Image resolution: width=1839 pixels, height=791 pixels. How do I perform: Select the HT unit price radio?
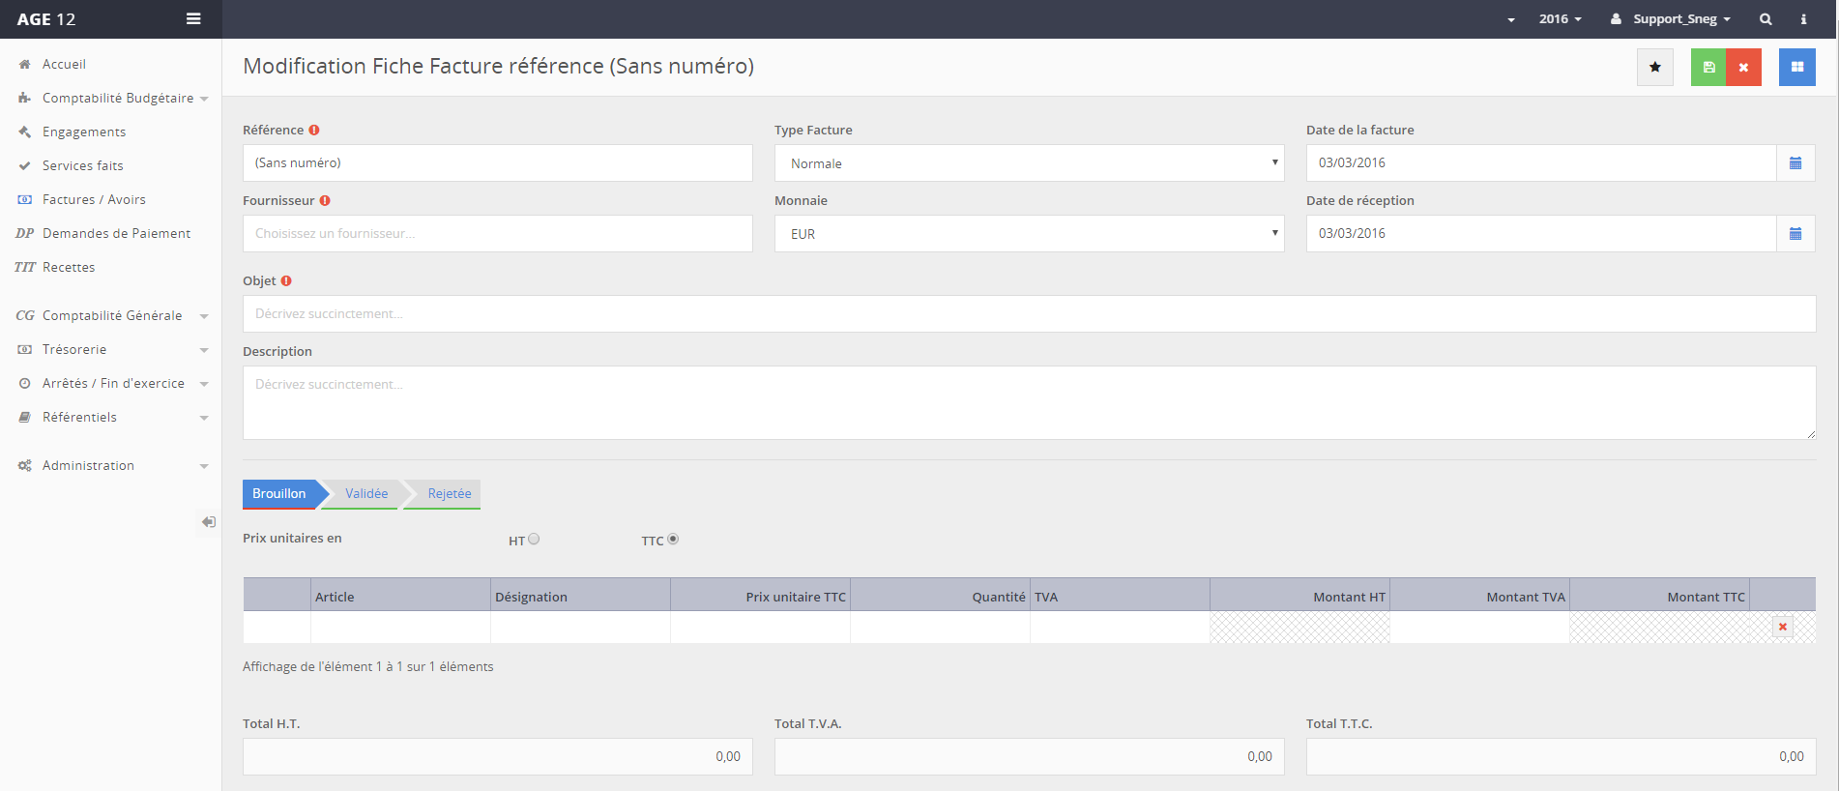pos(534,540)
